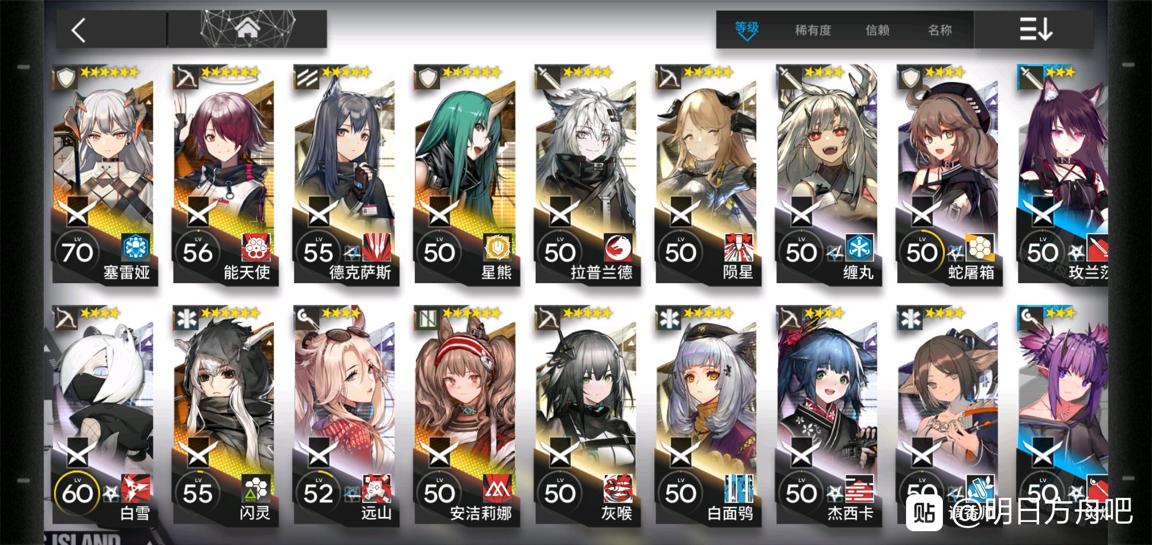The width and height of the screenshot is (1152, 545).
Task: Sort operators by 信赖
Action: point(877,30)
